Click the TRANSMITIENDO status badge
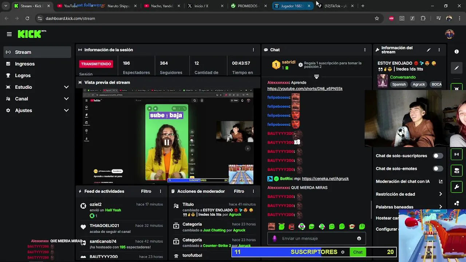 [96, 64]
